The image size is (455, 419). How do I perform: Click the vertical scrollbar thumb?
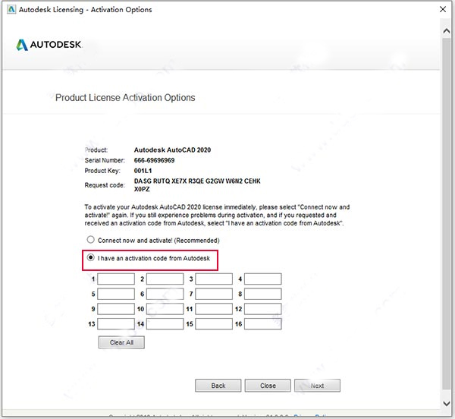(447, 213)
